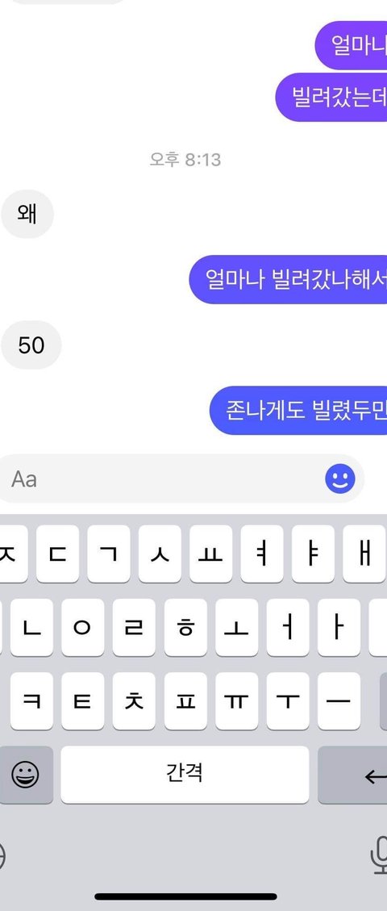The image size is (387, 911).
Task: Tap the microphone dictation icon
Action: 380,855
